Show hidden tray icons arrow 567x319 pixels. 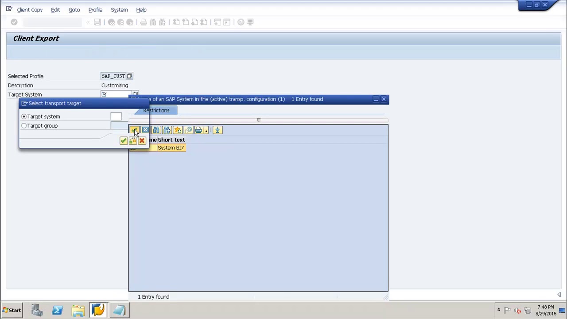click(498, 310)
